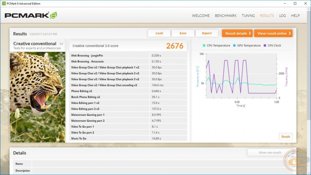
Task: Open the WELCOME tab
Action: [201, 16]
